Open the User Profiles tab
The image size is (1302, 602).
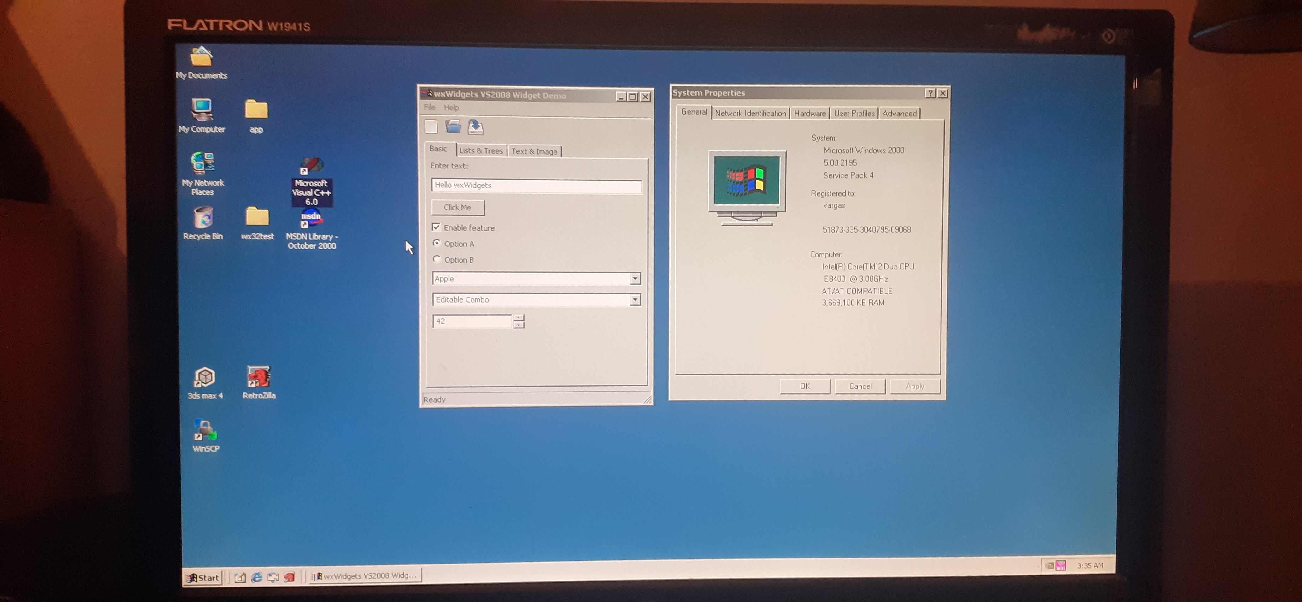pyautogui.click(x=854, y=113)
